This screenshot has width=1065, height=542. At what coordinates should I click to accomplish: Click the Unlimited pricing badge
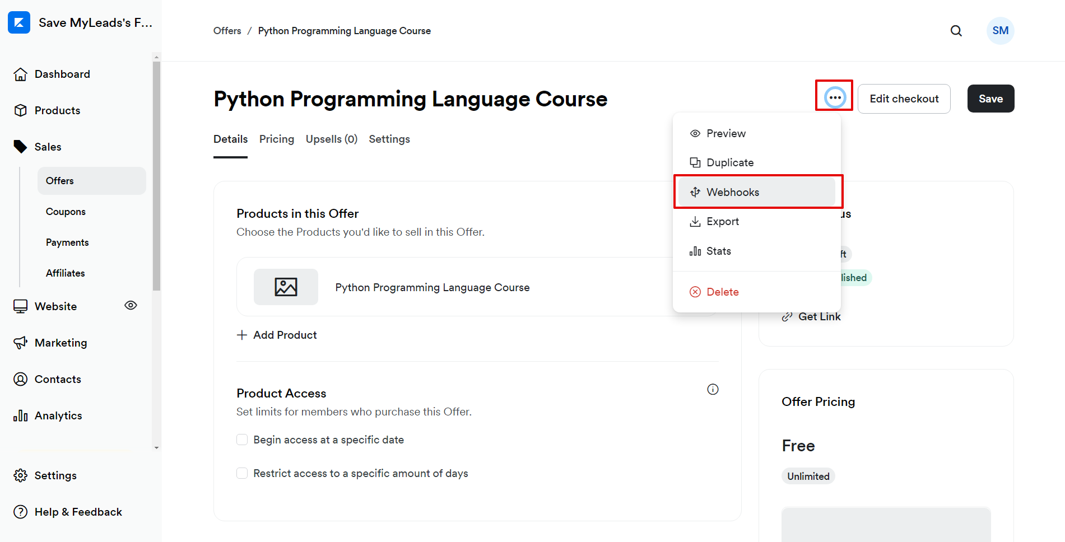click(808, 476)
